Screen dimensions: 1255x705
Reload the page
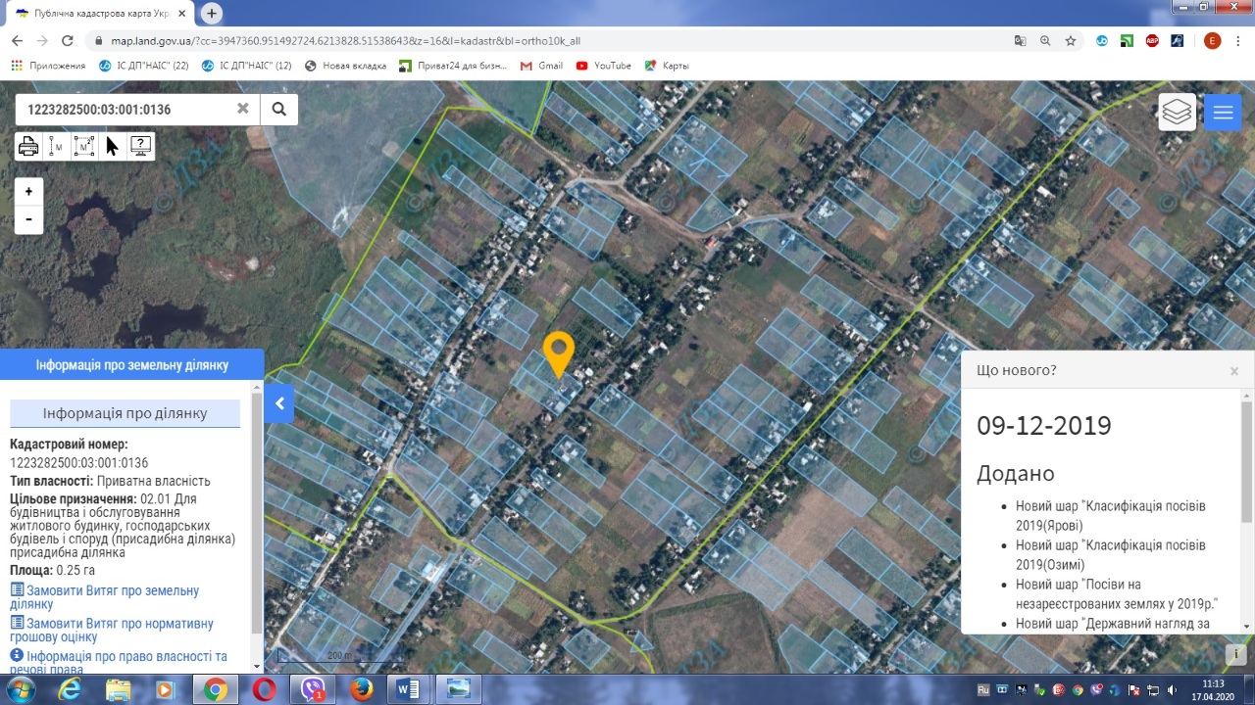67,41
